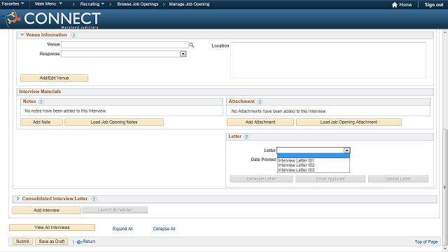This screenshot has width=448, height=252.
Task: Click the Venue lookup magnifier icon
Action: 191,45
